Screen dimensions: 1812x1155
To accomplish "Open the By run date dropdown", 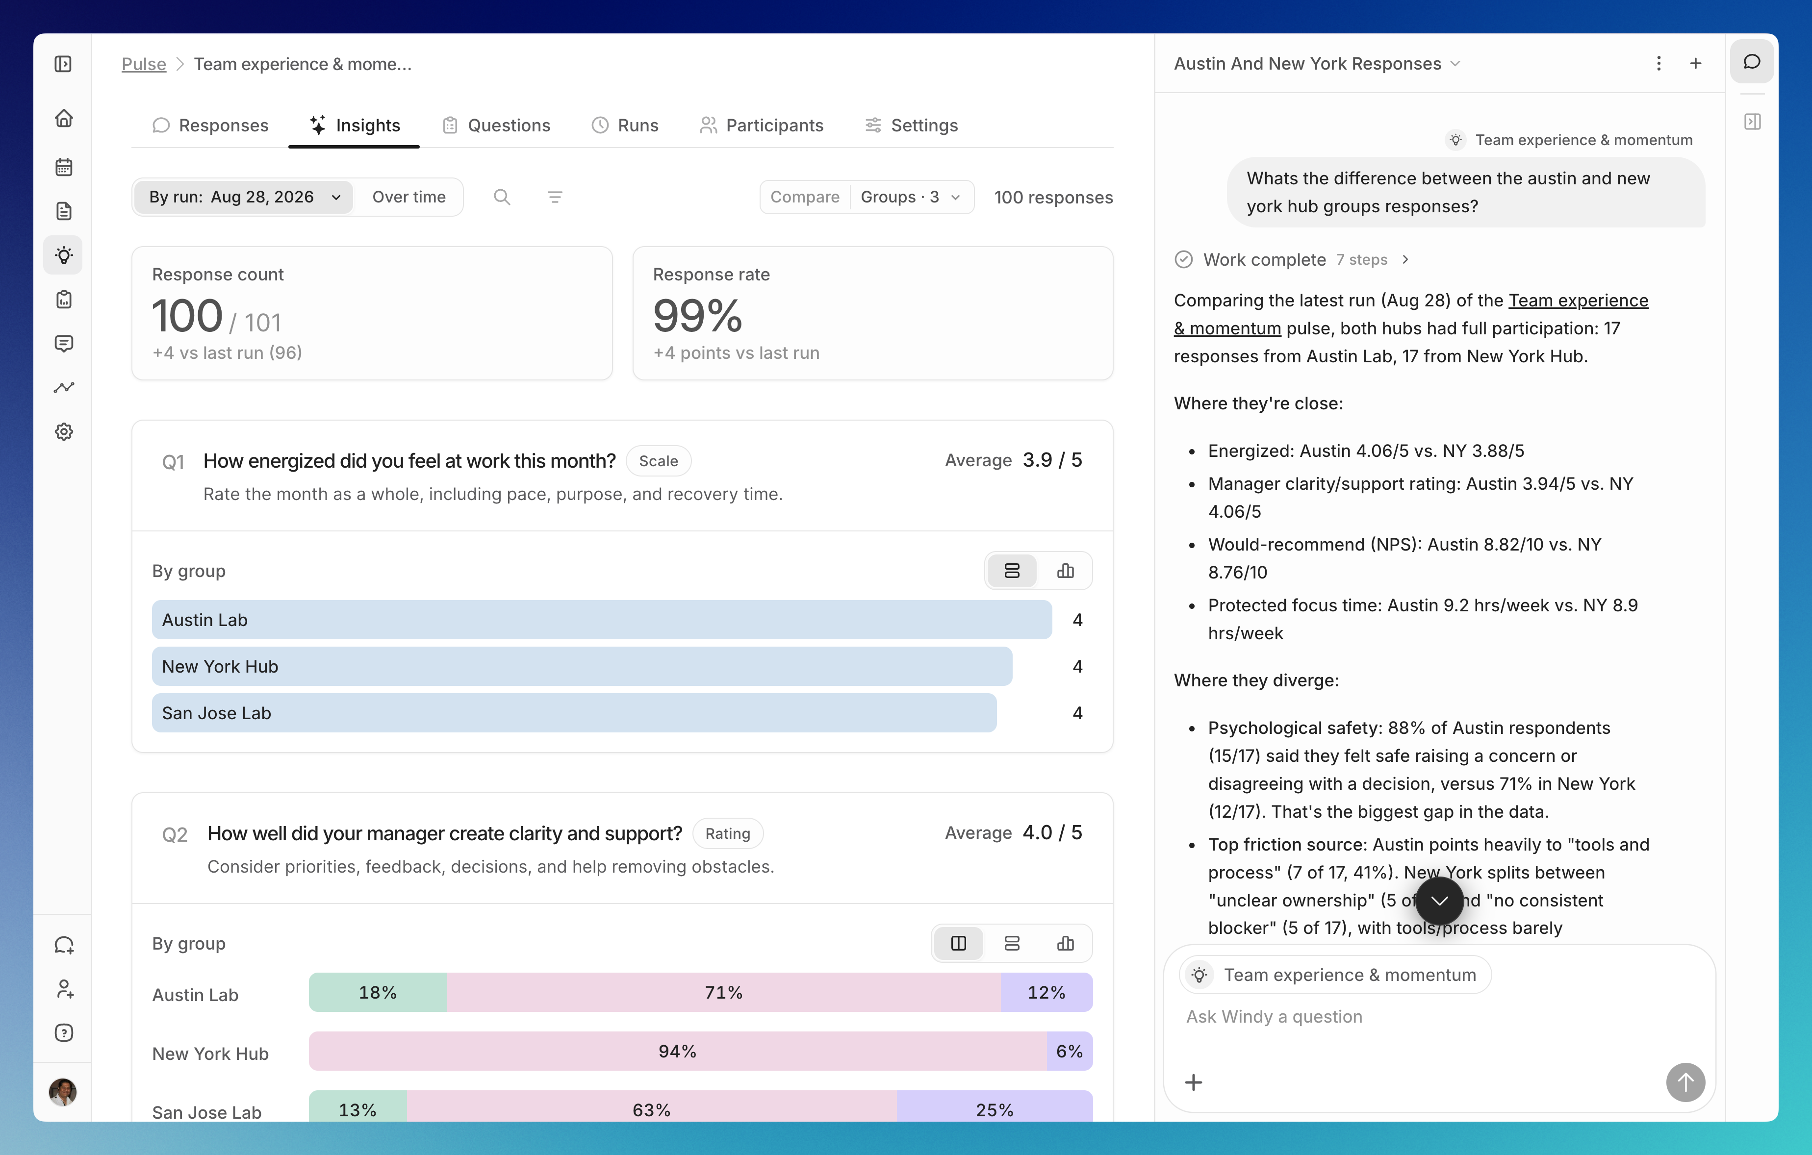I will [x=244, y=197].
